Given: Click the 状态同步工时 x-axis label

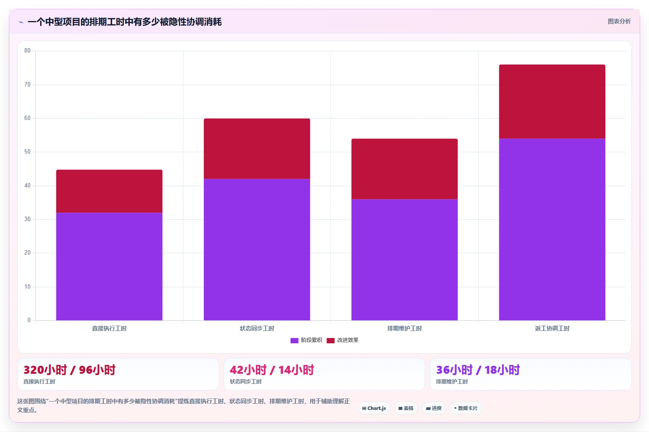Looking at the screenshot, I should [x=257, y=328].
